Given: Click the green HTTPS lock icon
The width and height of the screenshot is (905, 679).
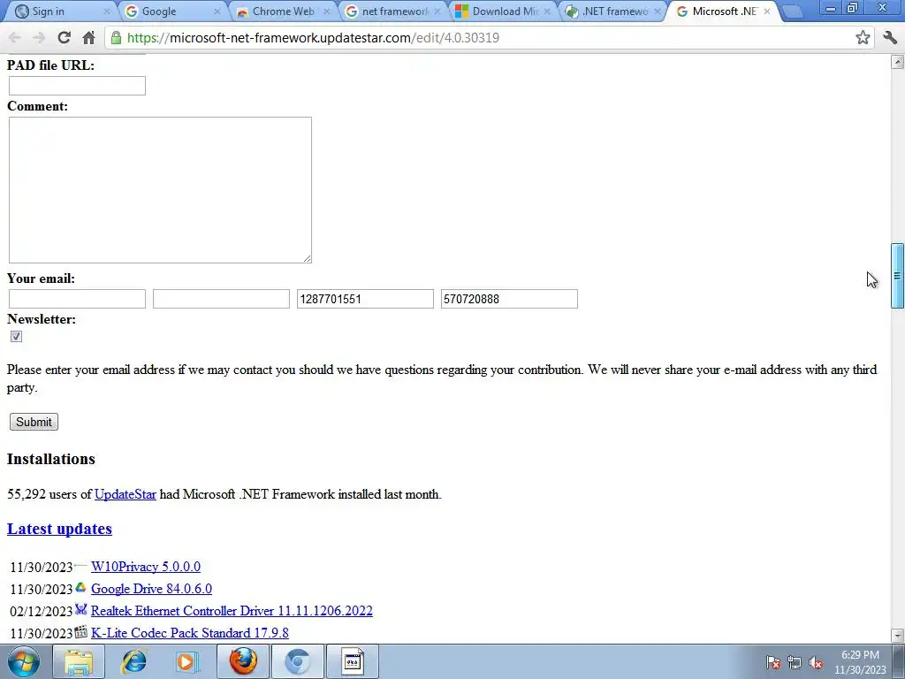Looking at the screenshot, I should 116,38.
